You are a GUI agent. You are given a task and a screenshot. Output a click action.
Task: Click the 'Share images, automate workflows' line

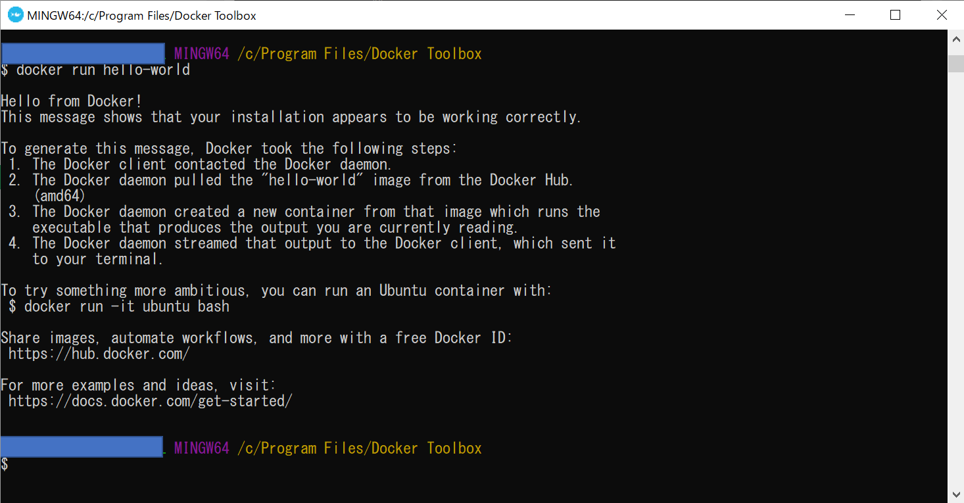tap(256, 338)
